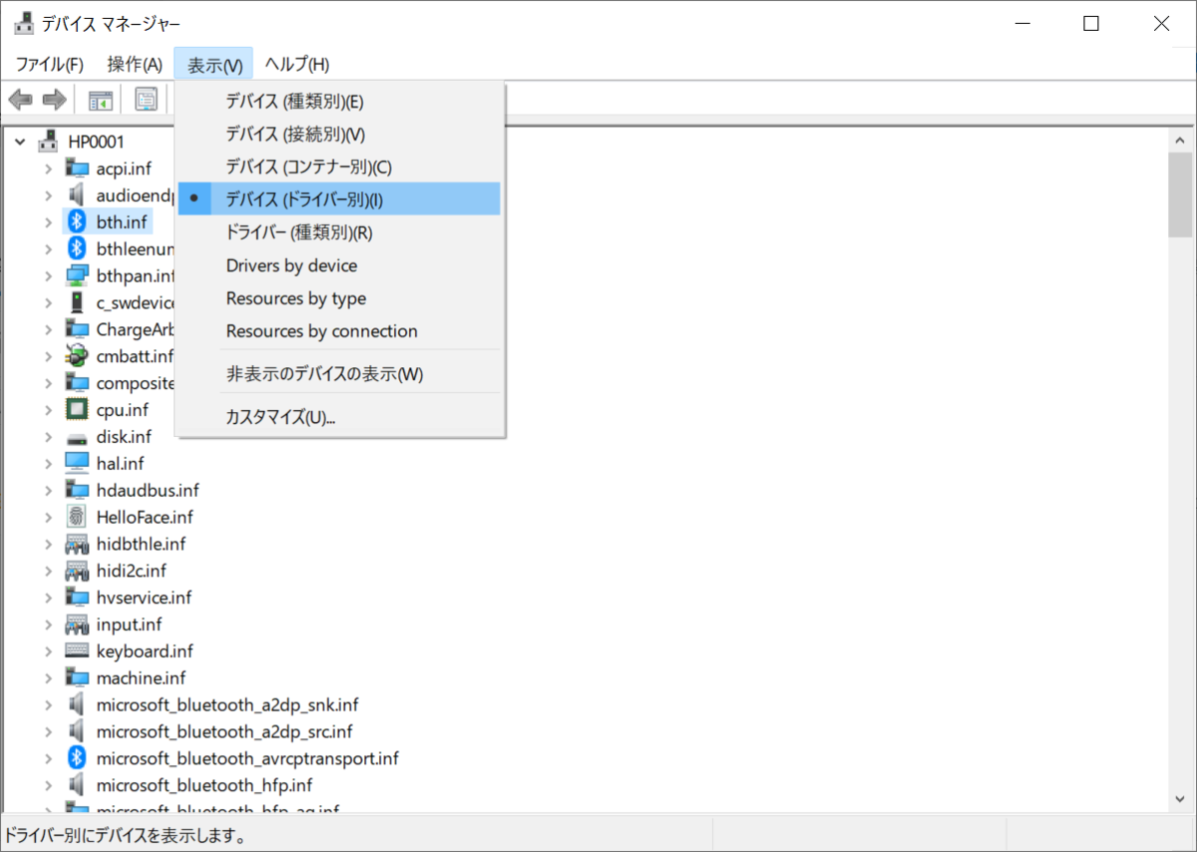The image size is (1197, 852).
Task: Click the scrollbar down arrow
Action: click(1180, 800)
